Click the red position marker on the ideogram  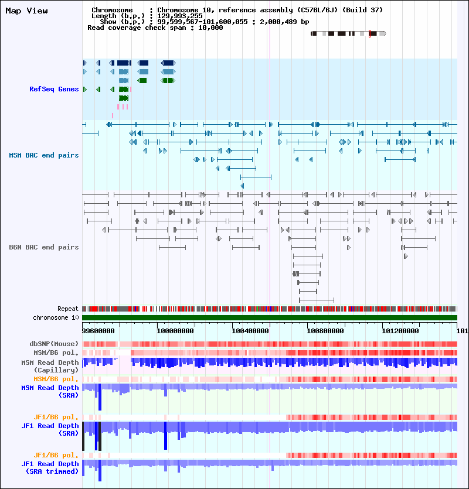click(x=370, y=33)
